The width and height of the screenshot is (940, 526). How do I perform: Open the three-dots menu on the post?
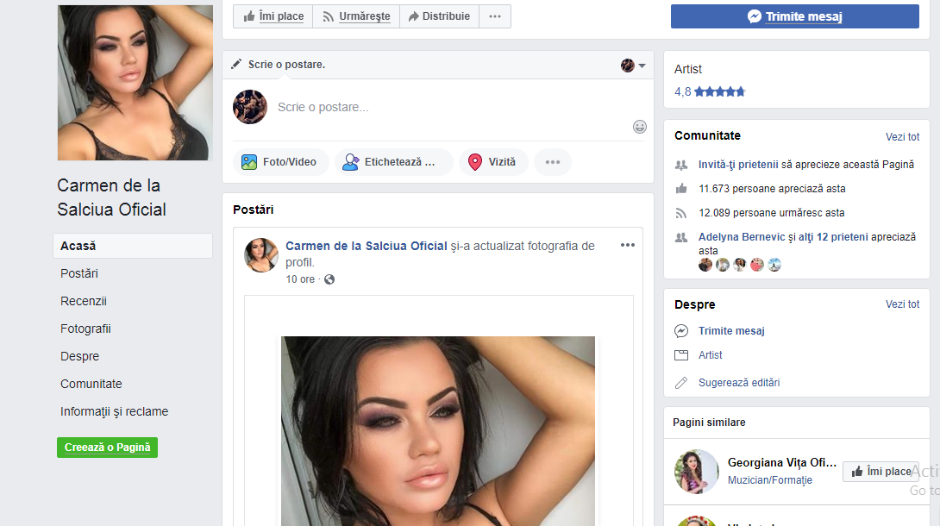coord(627,246)
